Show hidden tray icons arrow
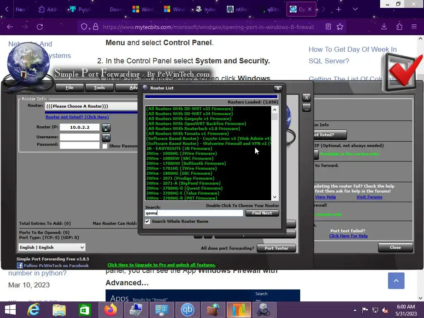 point(355,310)
